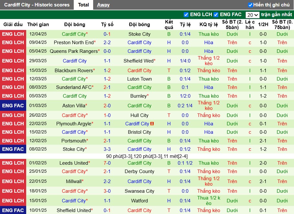The image size is (294, 214).
Task: Uncheck the ENG FAC filter checkbox
Action: [216, 15]
